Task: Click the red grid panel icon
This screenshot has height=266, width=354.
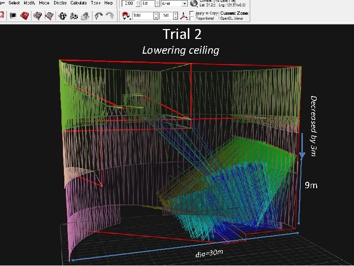Action: pos(25,16)
